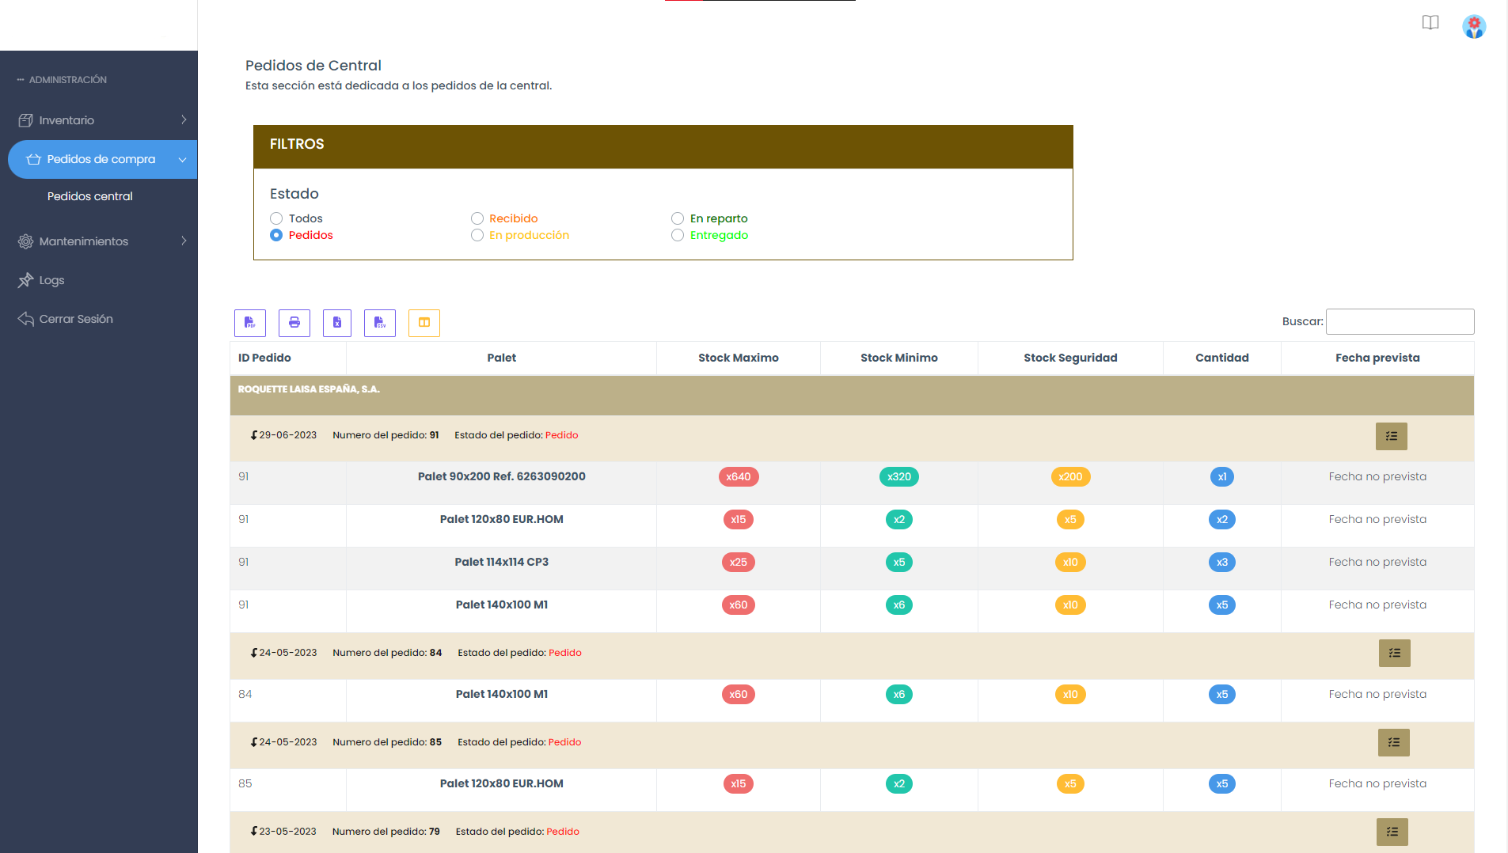Open the user avatar menu
1508x853 pixels.
pyautogui.click(x=1474, y=26)
